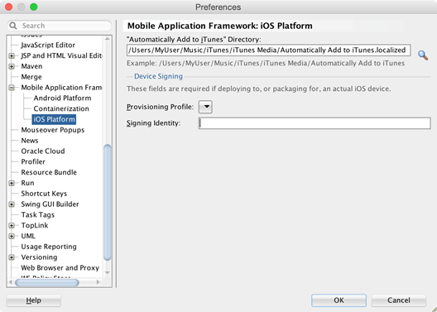Click the Automatically Add to iTunes directory field
Screen dimensions: 437x312
(x=268, y=50)
